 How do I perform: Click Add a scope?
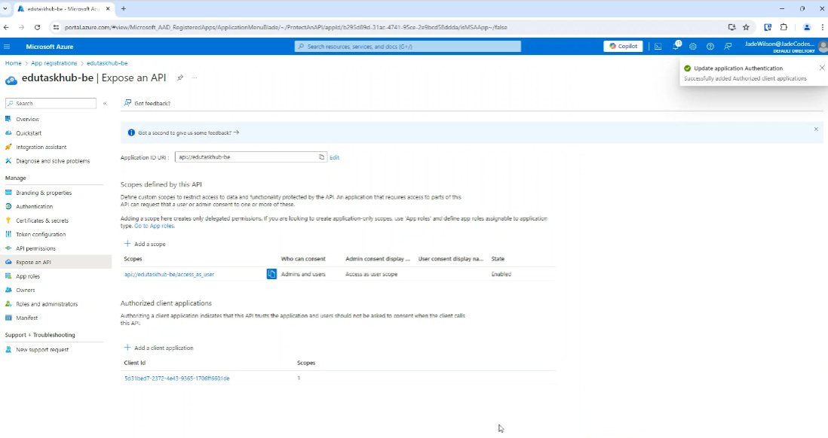click(145, 244)
